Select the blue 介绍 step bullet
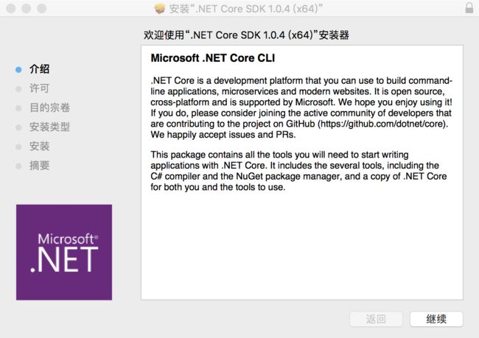The image size is (479, 338). click(x=18, y=70)
